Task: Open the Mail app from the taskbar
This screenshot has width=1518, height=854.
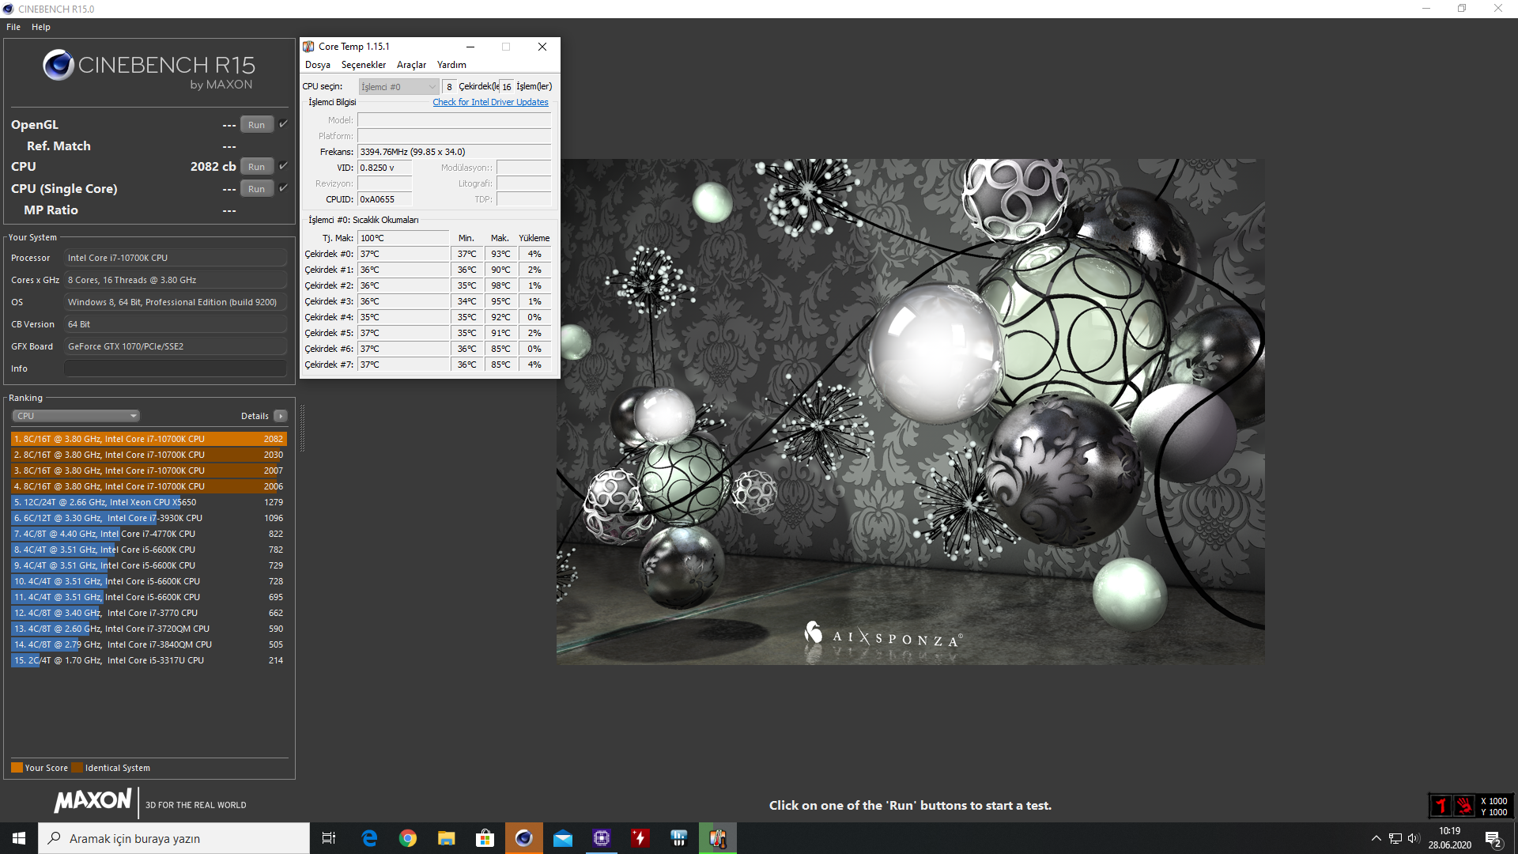Action: click(563, 838)
